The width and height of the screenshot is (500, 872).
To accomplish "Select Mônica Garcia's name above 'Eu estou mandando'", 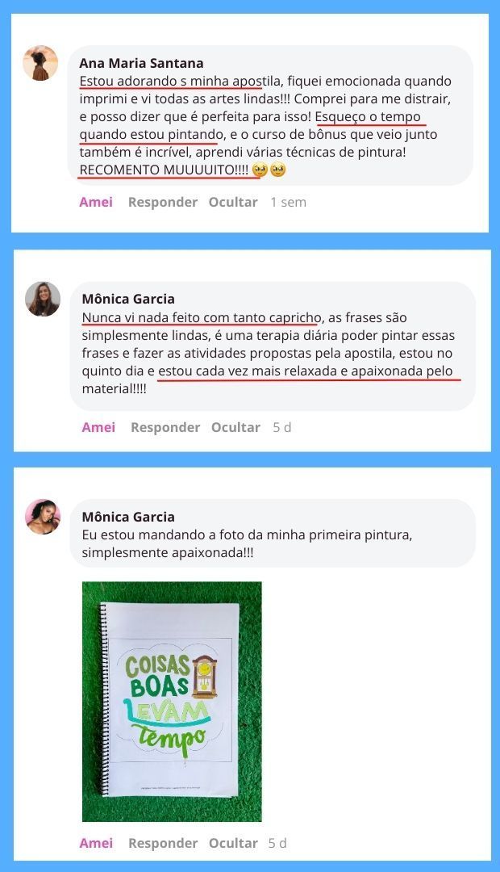I will tap(128, 517).
